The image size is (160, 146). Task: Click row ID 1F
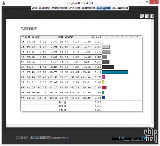point(23,72)
